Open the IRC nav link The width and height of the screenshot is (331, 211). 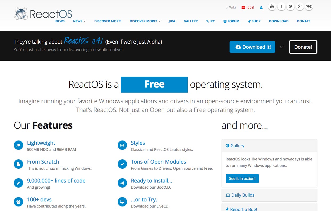coord(211,21)
